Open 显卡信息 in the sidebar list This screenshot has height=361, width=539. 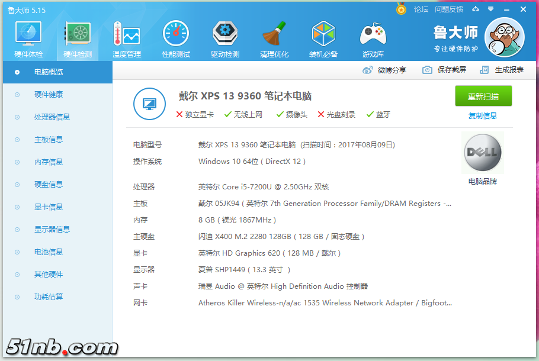49,207
